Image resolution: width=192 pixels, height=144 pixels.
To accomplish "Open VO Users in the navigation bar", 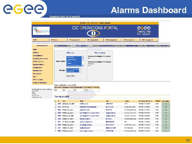I will point(59,40).
